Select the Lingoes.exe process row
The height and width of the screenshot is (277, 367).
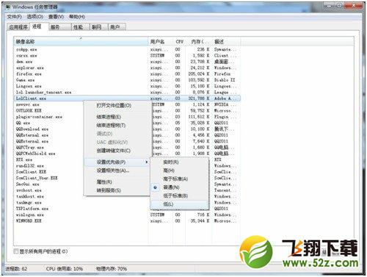127,86
